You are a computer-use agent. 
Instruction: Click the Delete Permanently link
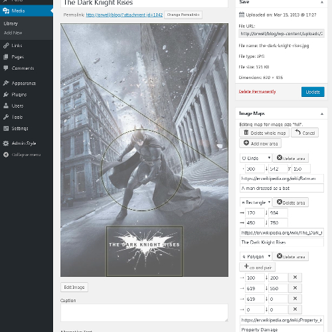[257, 92]
